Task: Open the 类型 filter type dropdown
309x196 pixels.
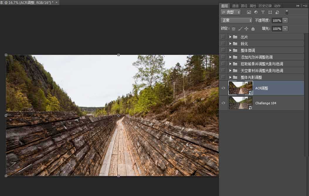Action: (230, 12)
